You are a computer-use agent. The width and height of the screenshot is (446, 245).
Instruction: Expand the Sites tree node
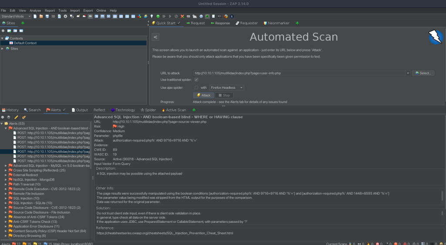tap(2, 49)
